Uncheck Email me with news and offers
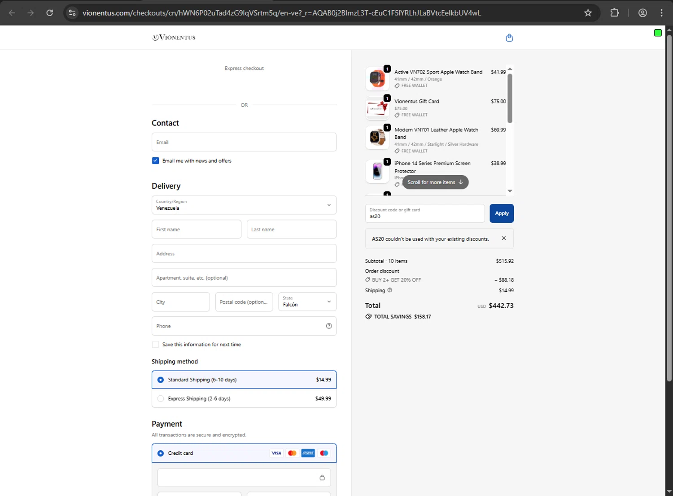The image size is (673, 496). [156, 160]
